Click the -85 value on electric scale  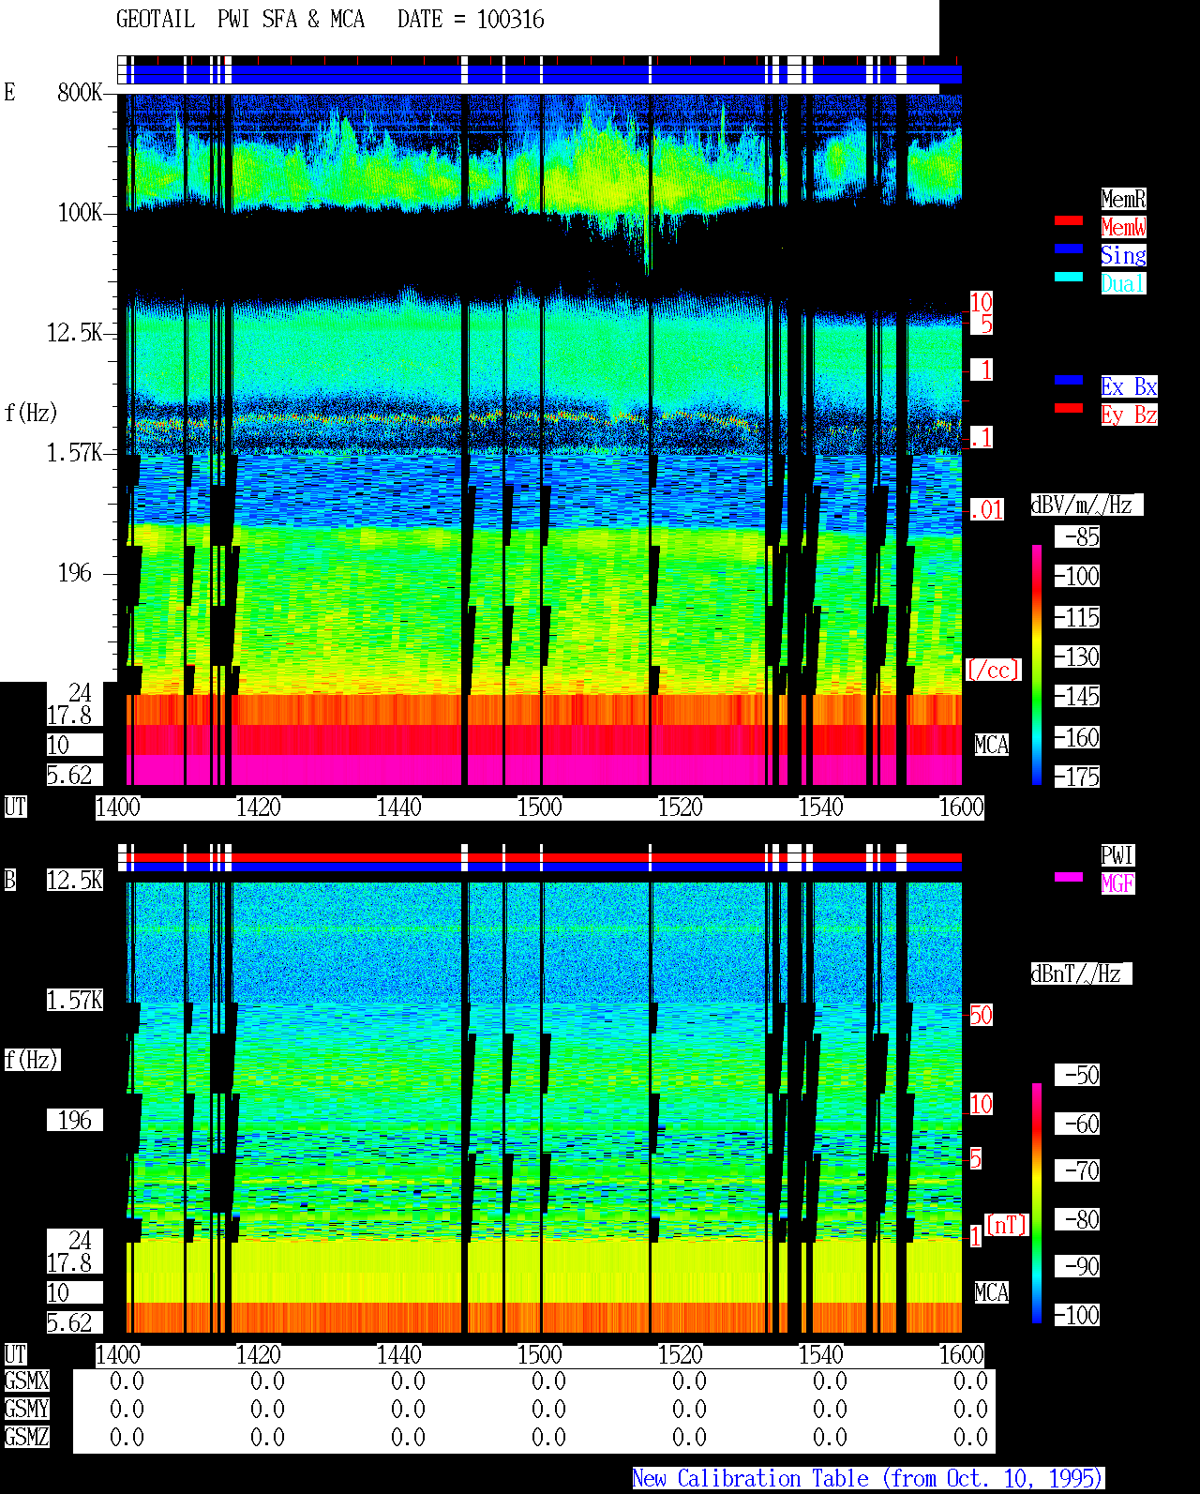coord(1078,537)
